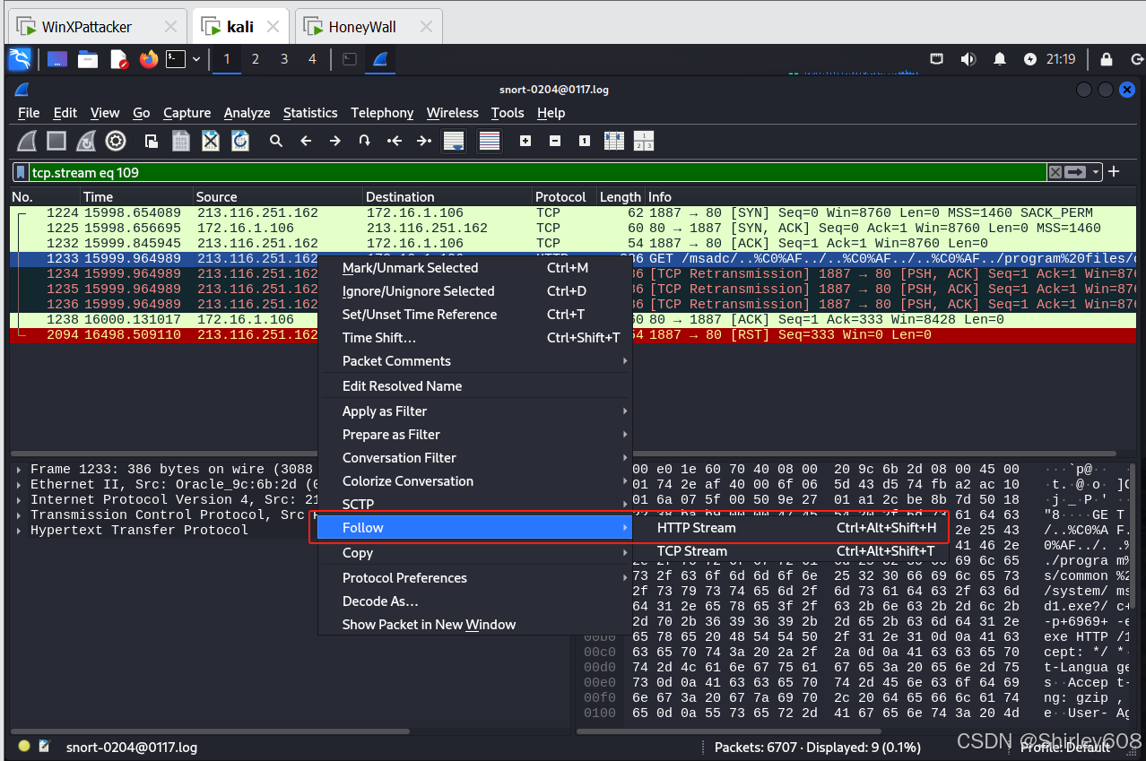The height and width of the screenshot is (761, 1146).
Task: Expand the Colorize Conversation submenu
Action: (475, 481)
